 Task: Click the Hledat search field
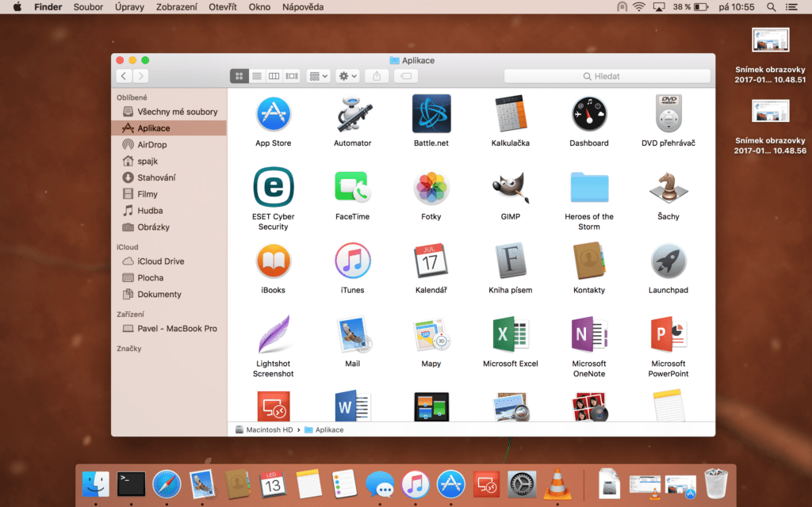point(607,76)
